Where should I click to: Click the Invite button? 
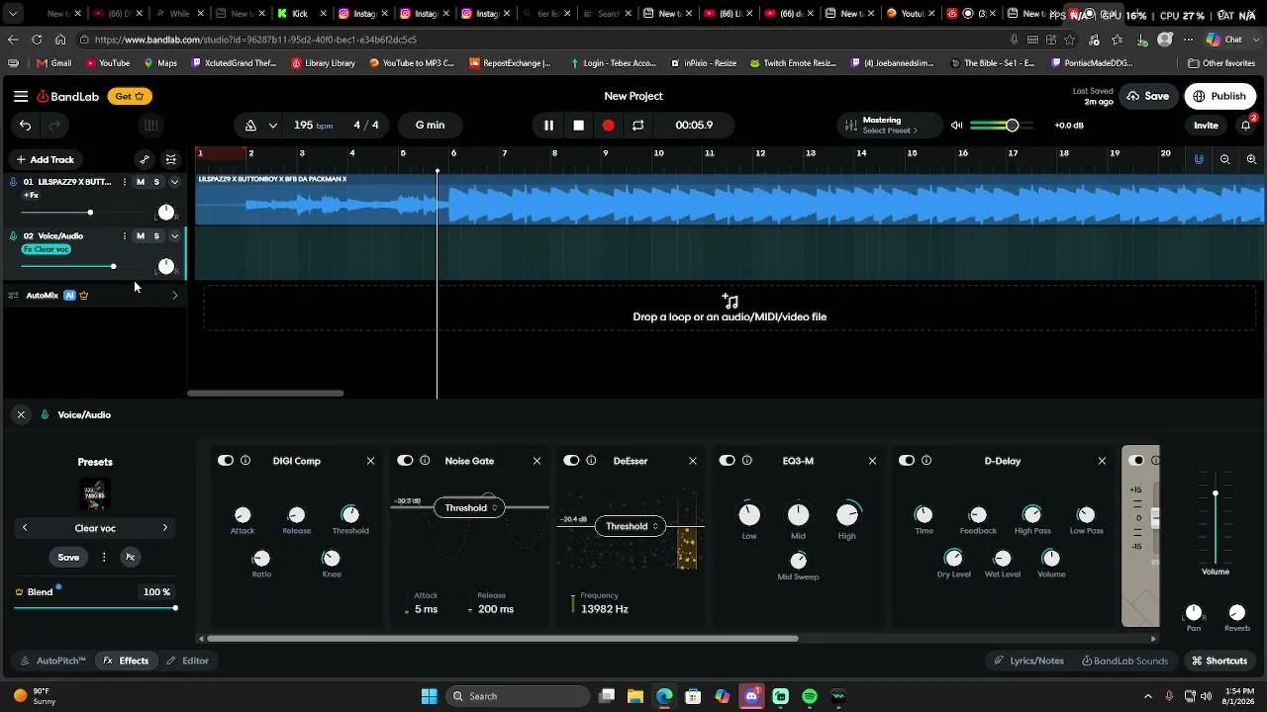[x=1206, y=126]
